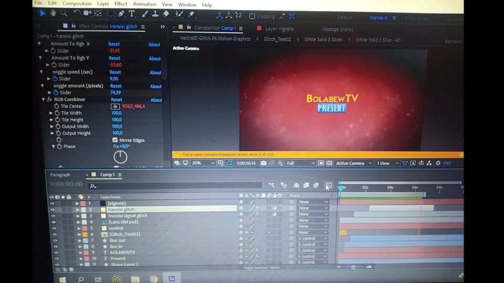
Task: Hide the Lens Dirt.psd layer
Action: pyautogui.click(x=54, y=222)
